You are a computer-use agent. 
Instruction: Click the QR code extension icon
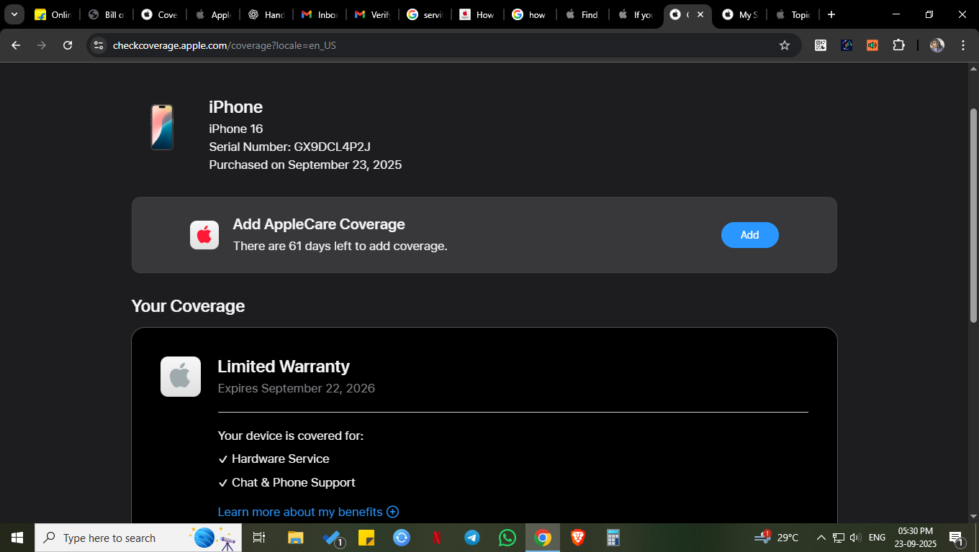[x=821, y=45]
